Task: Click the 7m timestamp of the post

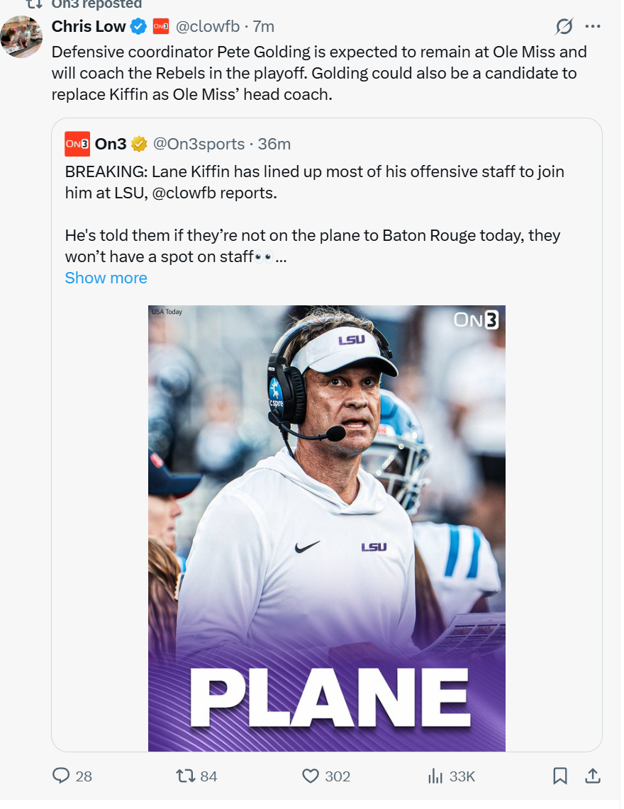Action: 264,27
